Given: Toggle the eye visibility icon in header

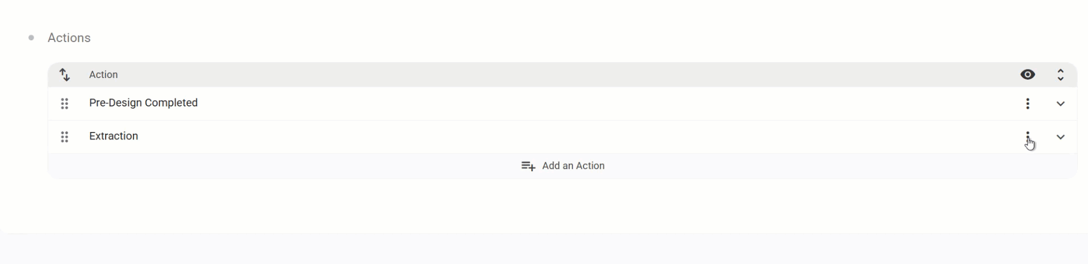Looking at the screenshot, I should [x=1027, y=75].
